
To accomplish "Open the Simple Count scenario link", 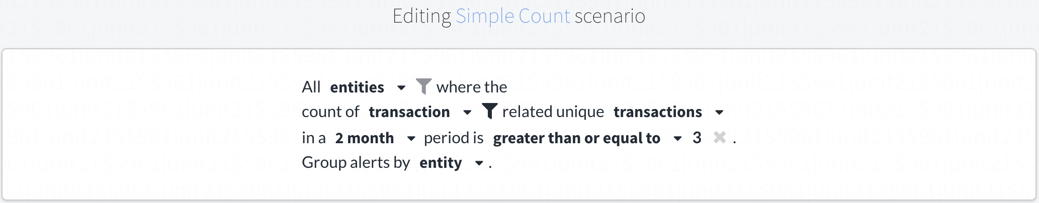I will click(x=512, y=17).
